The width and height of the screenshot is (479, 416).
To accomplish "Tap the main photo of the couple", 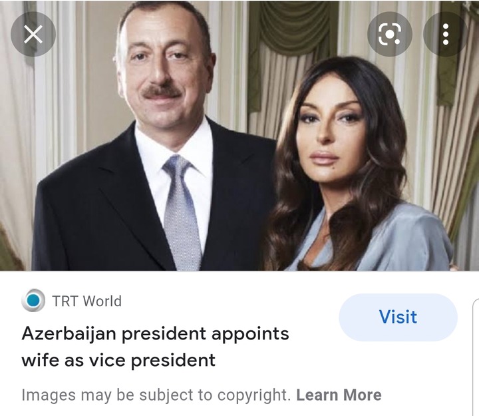I will click(239, 135).
